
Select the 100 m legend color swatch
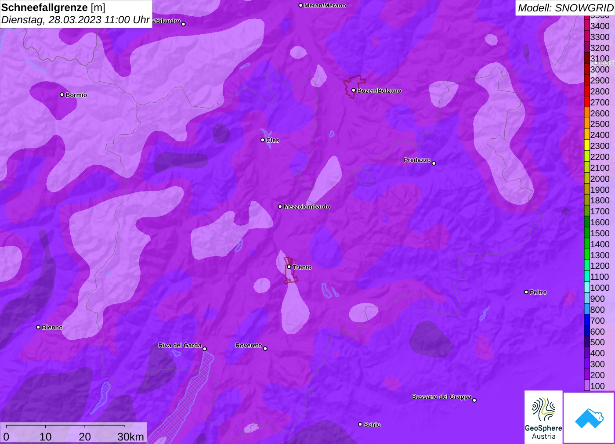click(x=587, y=386)
